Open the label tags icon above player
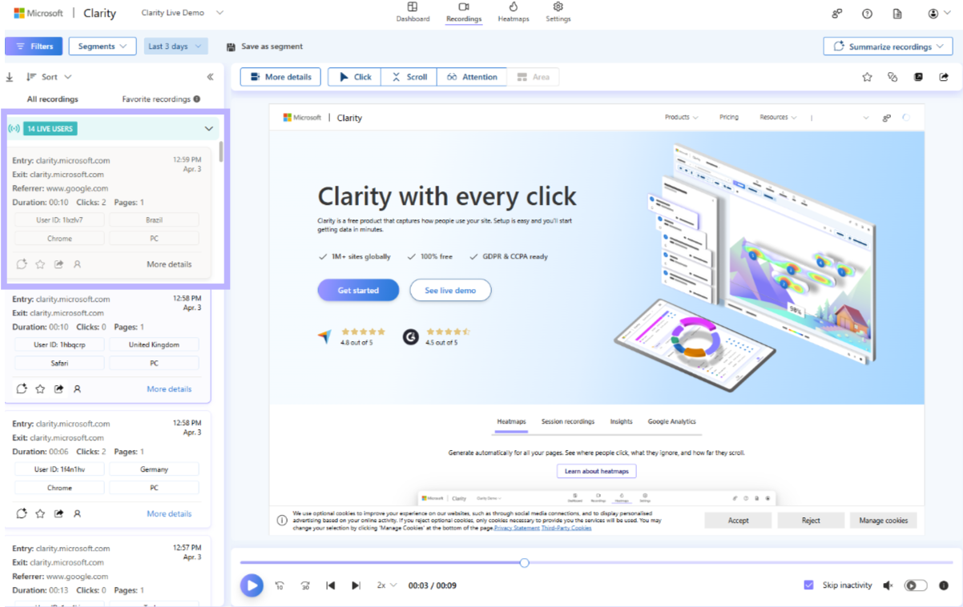Viewport: 963px width, 607px height. [892, 77]
